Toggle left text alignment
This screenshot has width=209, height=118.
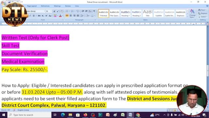click(67, 16)
